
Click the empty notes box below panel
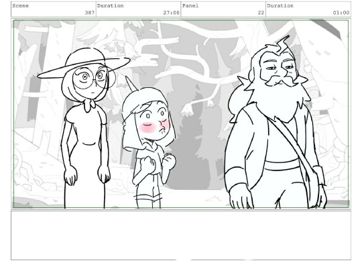[x=181, y=236]
